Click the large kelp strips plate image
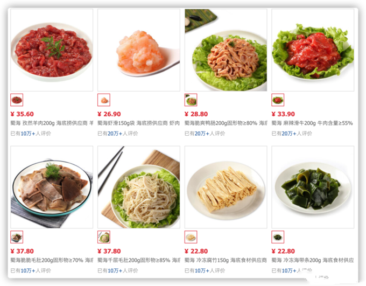The image size is (366, 286). [x=313, y=187]
